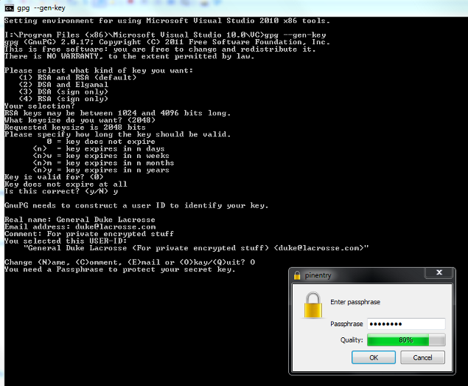The height and width of the screenshot is (386, 468).
Task: Click the small lock icon beside pinentry title
Action: [x=297, y=275]
